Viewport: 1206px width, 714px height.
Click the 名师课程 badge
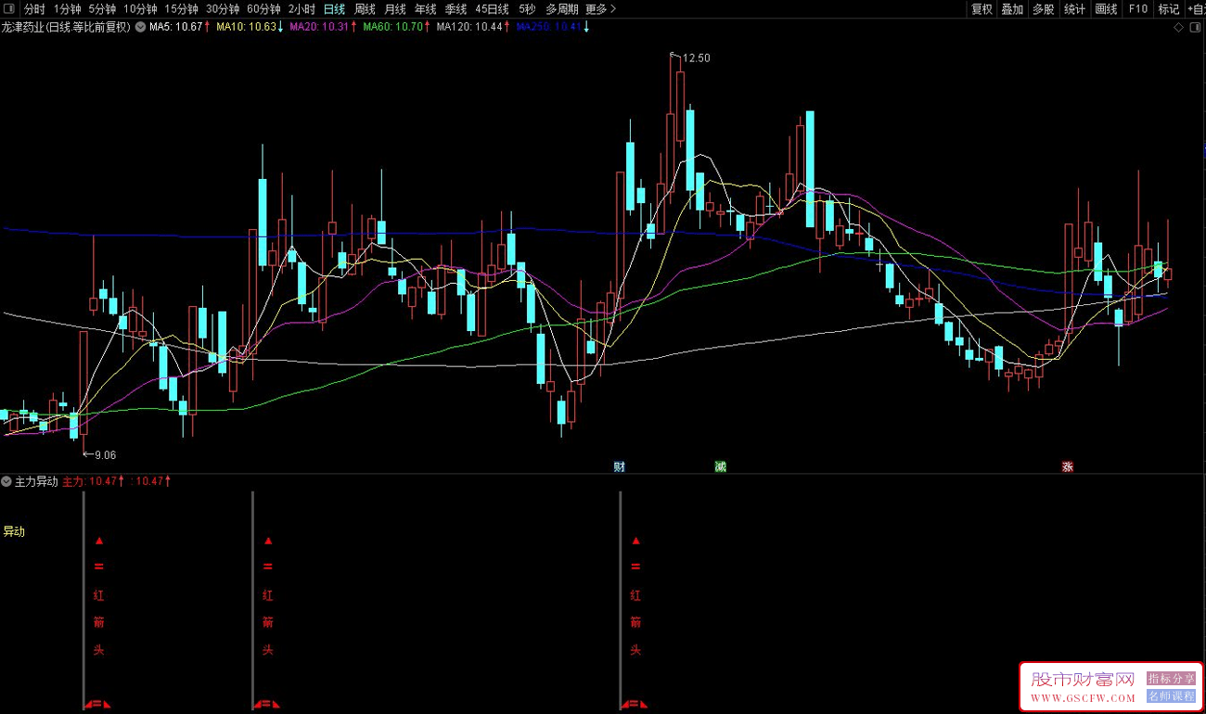[1172, 695]
